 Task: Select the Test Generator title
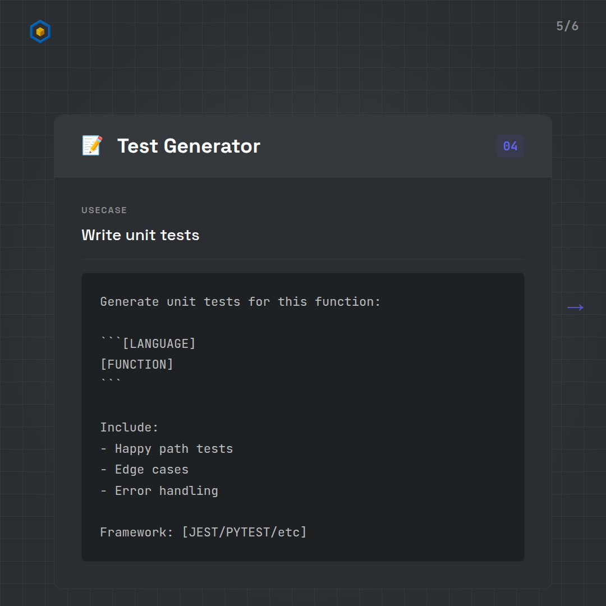click(x=189, y=146)
